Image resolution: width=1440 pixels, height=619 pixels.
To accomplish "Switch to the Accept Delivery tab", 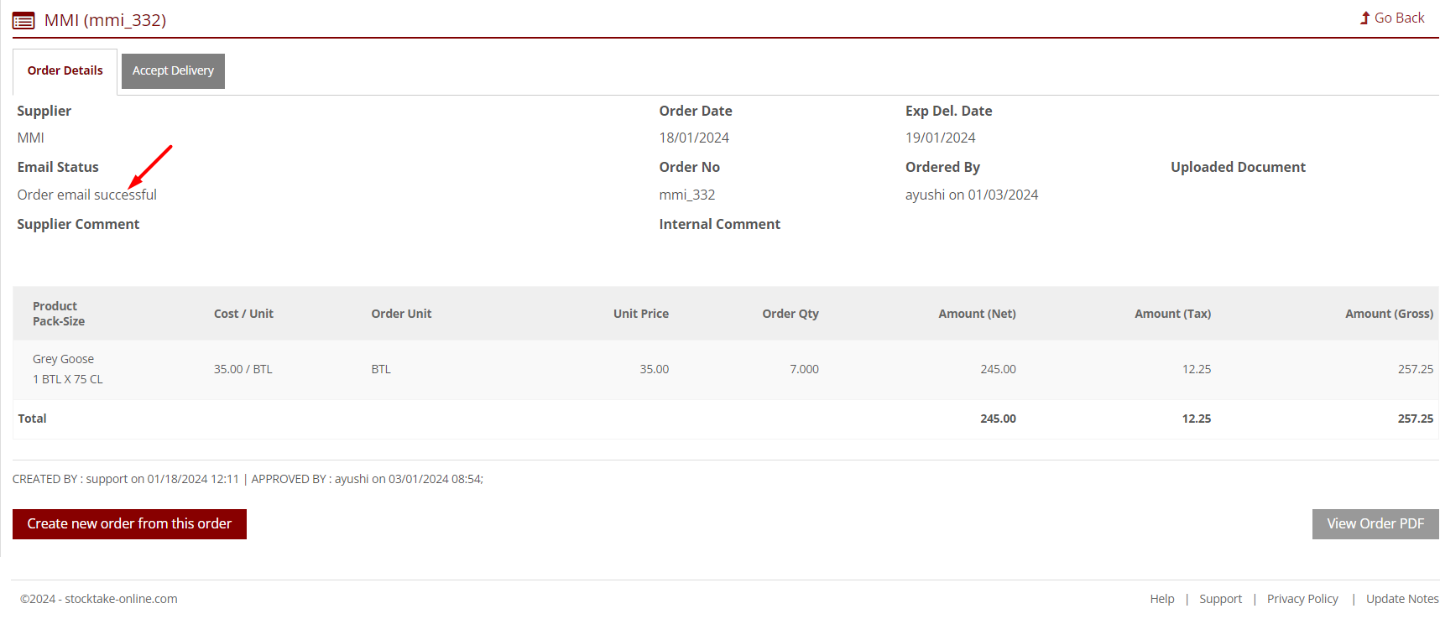I will coord(173,70).
